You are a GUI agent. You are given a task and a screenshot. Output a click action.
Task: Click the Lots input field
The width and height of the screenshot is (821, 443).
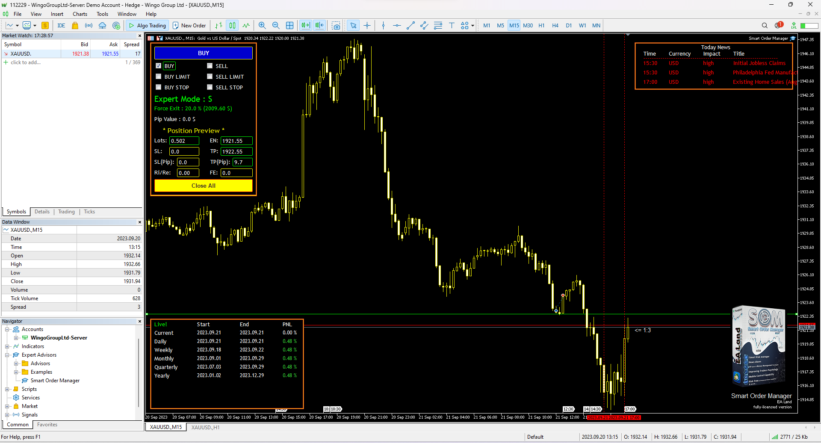[184, 141]
